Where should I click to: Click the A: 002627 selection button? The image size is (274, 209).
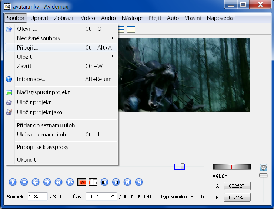click(237, 186)
